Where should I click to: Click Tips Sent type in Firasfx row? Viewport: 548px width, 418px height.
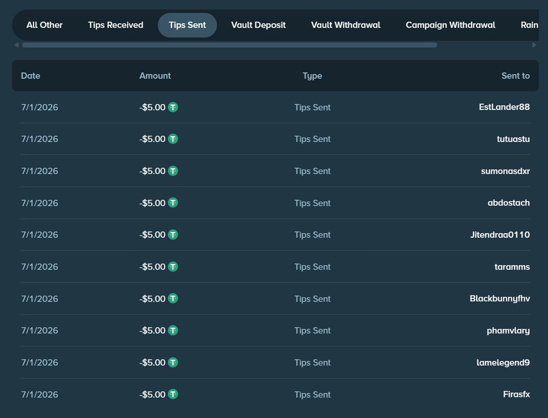pyautogui.click(x=312, y=394)
